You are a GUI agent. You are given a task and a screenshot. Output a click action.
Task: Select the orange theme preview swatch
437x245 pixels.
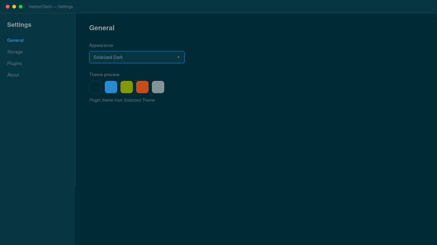pos(143,87)
